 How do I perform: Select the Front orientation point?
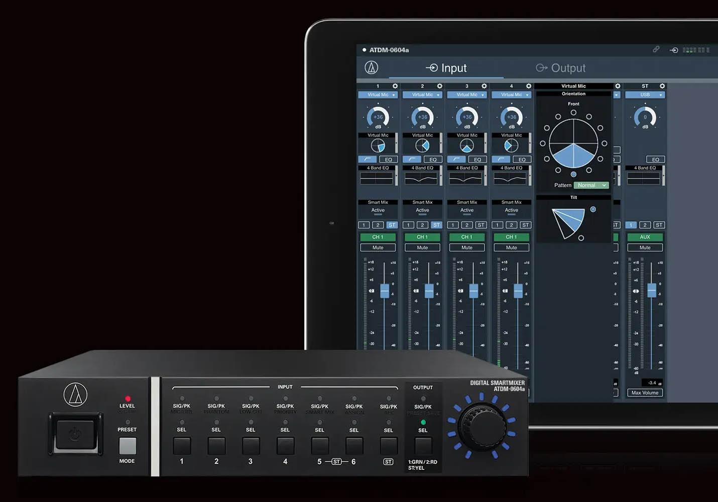click(x=573, y=112)
